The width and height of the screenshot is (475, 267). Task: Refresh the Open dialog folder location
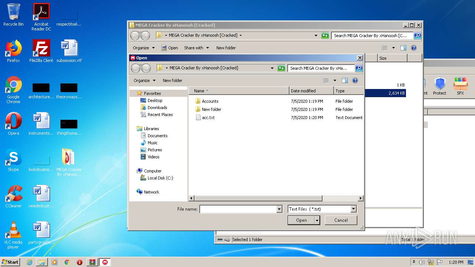[281, 68]
